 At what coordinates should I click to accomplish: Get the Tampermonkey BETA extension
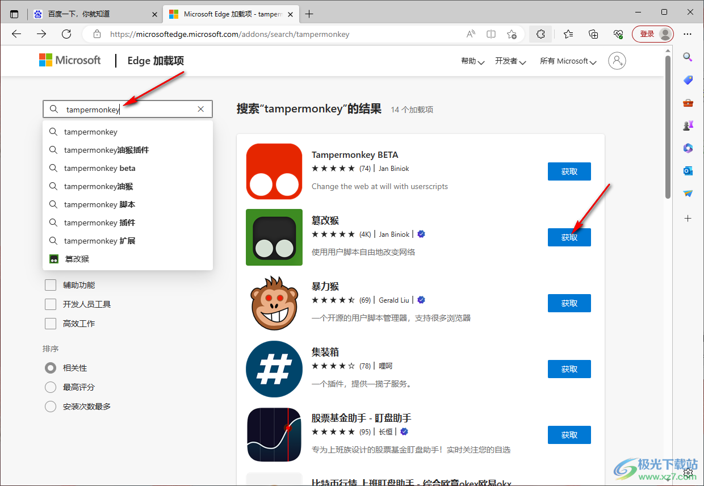[569, 171]
